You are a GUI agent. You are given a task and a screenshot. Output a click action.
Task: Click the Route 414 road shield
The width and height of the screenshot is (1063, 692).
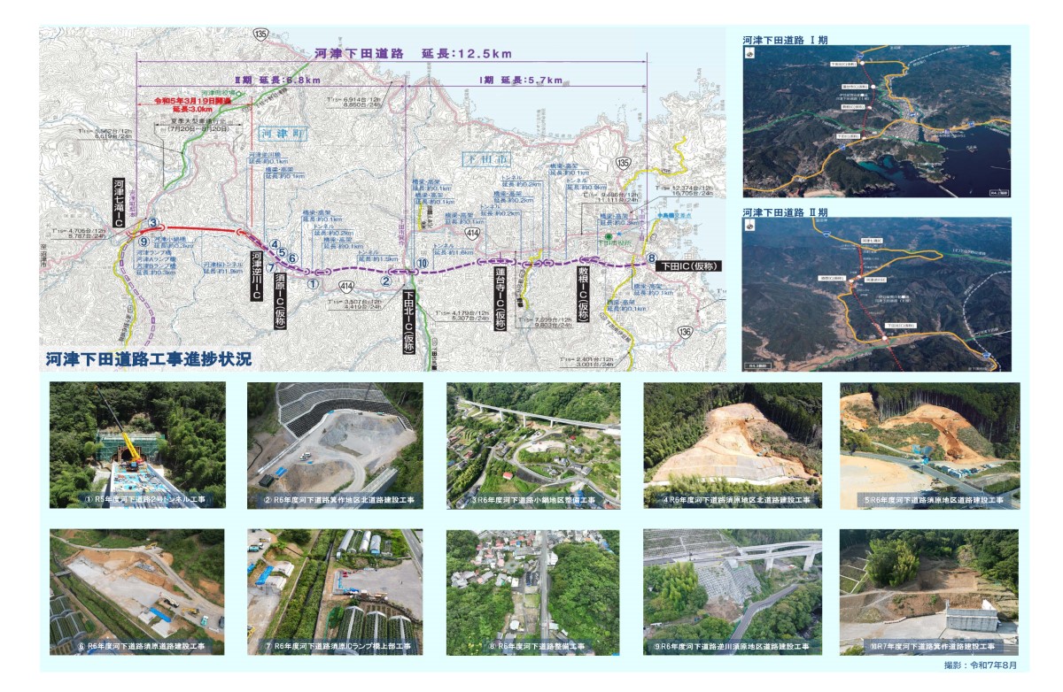(x=347, y=285)
